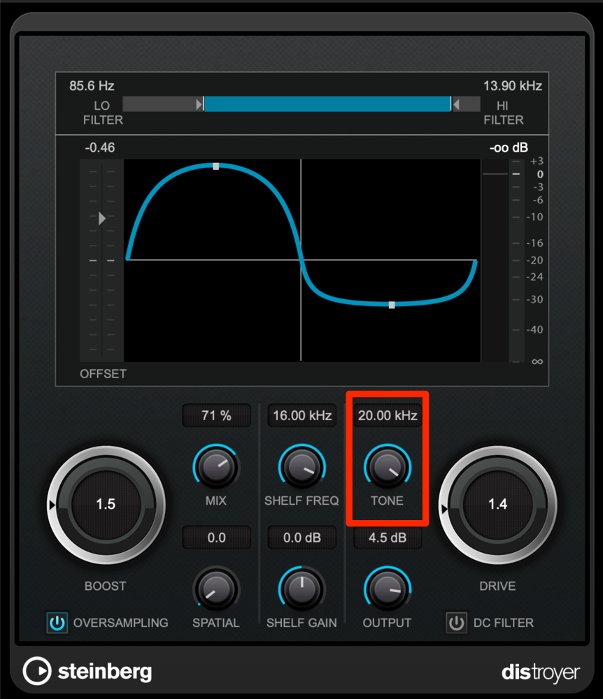The height and width of the screenshot is (699, 603).
Task: Click the Shelf Gain knob
Action: click(x=302, y=589)
